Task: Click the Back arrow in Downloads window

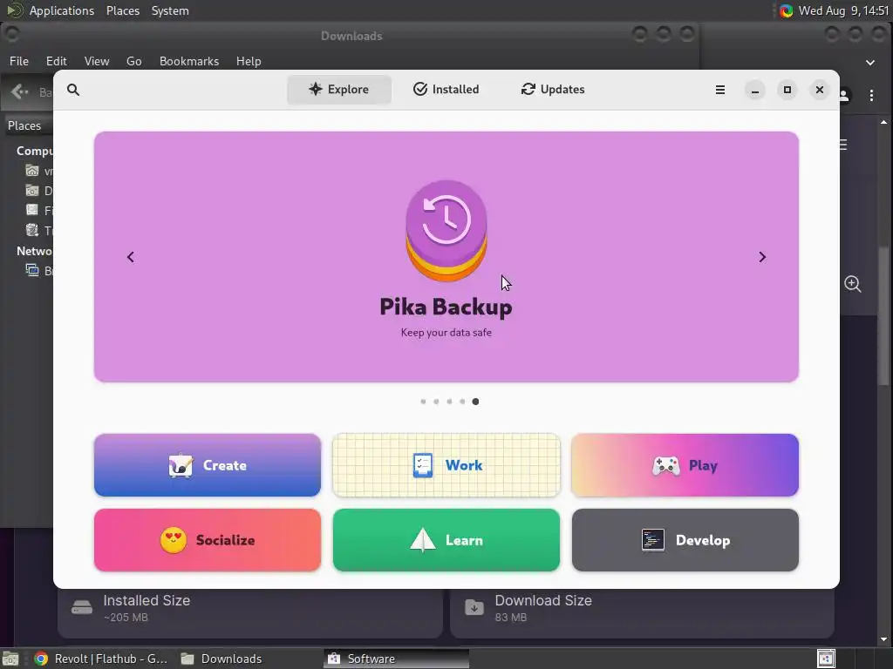Action: (x=19, y=91)
